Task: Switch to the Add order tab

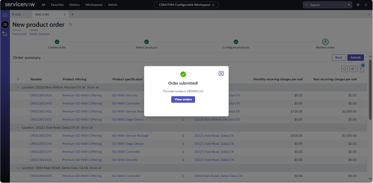Action: pyautogui.click(x=42, y=14)
